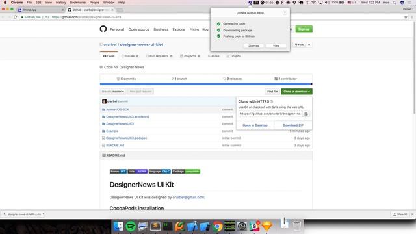Image resolution: width=416 pixels, height=234 pixels.
Task: Click the volume icon in the menu bar
Action: point(327,3)
